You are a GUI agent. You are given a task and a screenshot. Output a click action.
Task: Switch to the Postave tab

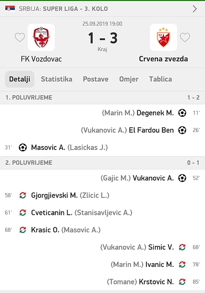tap(96, 79)
